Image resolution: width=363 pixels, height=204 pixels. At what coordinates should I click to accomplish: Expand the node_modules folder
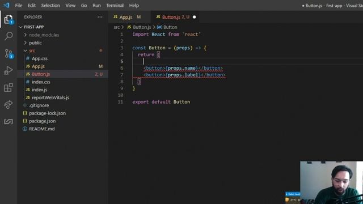(25, 35)
